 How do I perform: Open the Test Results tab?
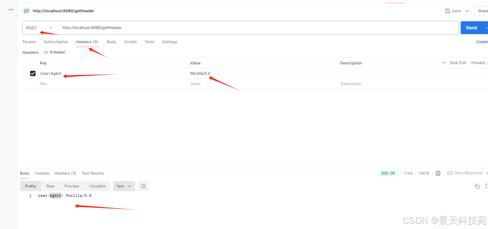tap(93, 173)
